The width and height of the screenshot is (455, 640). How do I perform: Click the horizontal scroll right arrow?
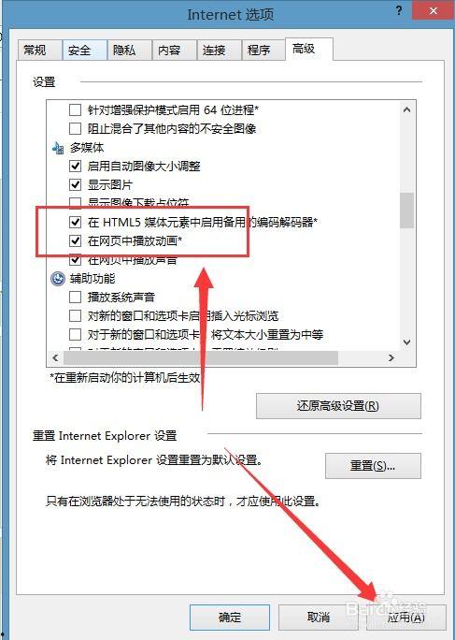tap(391, 358)
